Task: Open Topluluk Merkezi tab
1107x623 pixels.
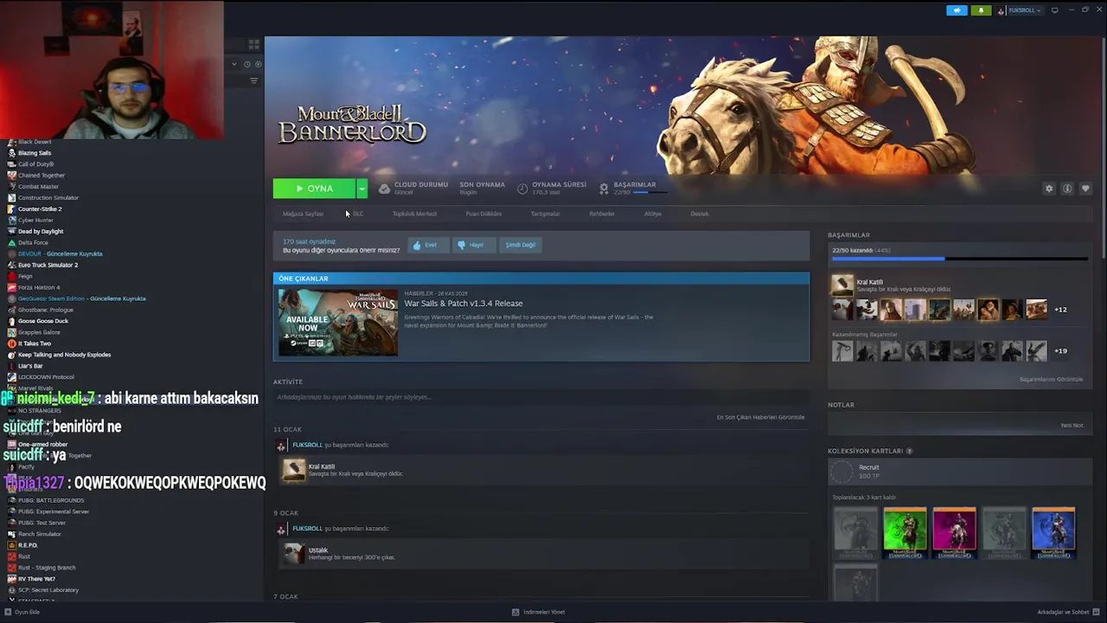Action: coord(414,214)
